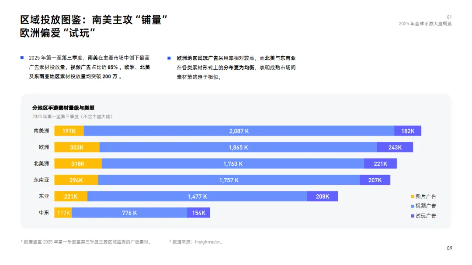Click the 208K segment in 东亚 row

(x=323, y=196)
